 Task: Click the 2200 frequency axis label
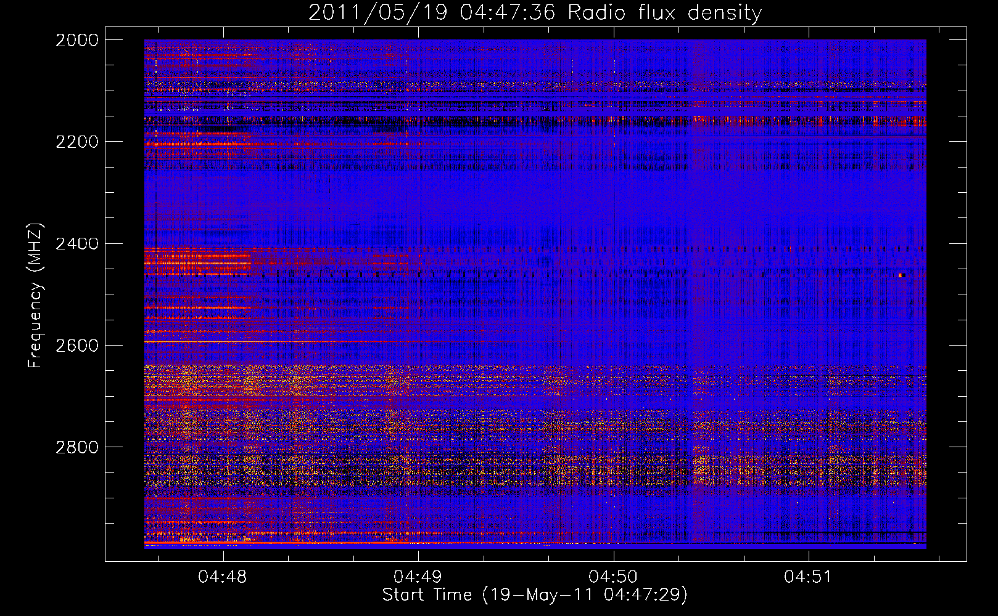(x=77, y=142)
